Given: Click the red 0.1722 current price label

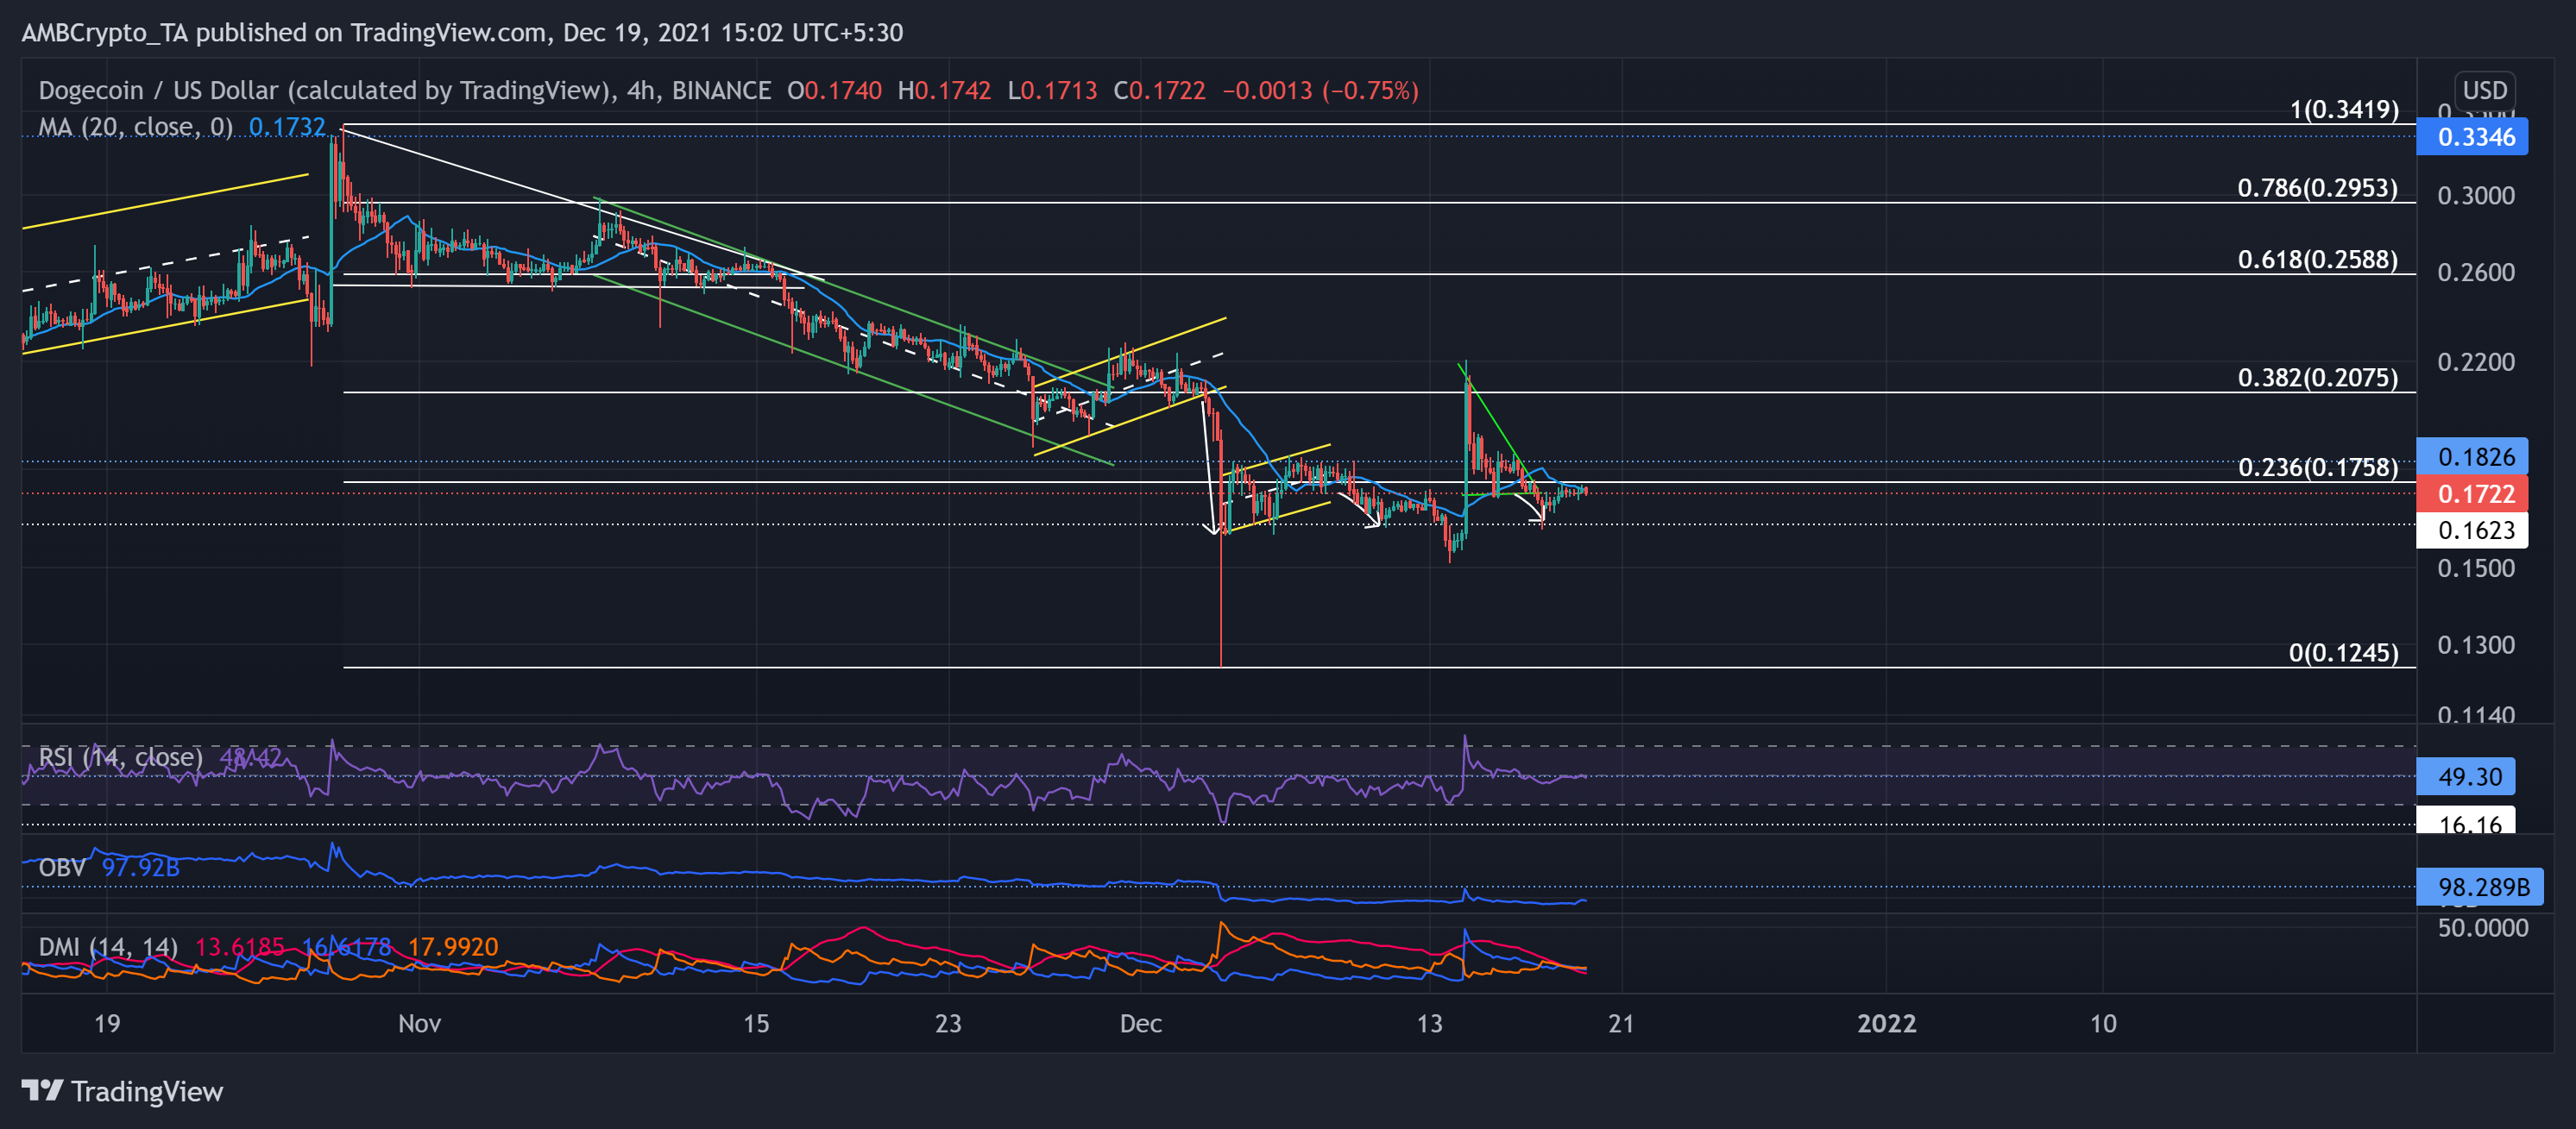Looking at the screenshot, I should [2472, 493].
